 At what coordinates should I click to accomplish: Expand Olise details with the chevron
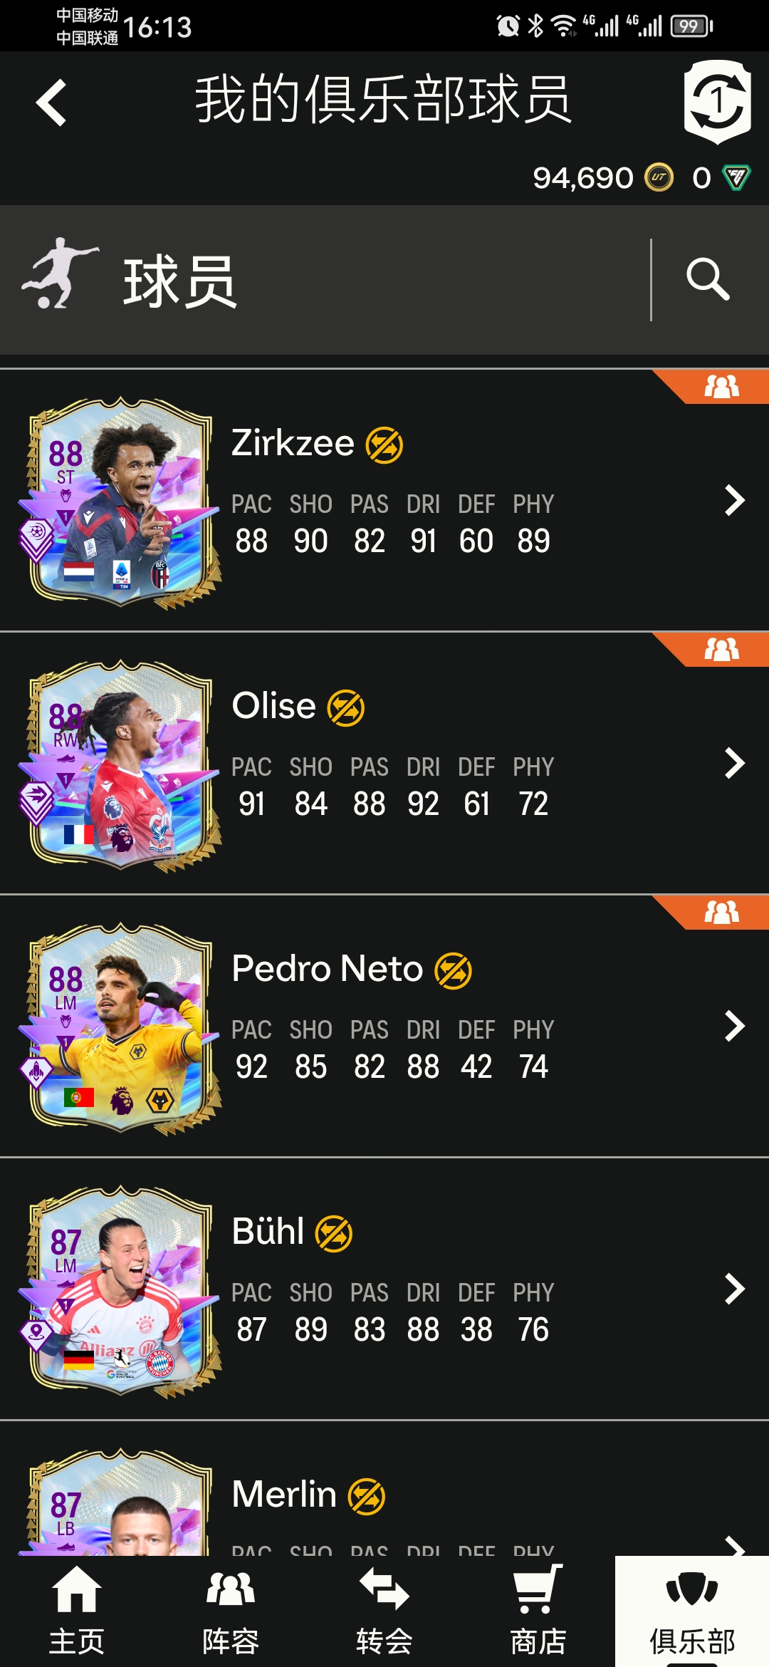(x=734, y=763)
